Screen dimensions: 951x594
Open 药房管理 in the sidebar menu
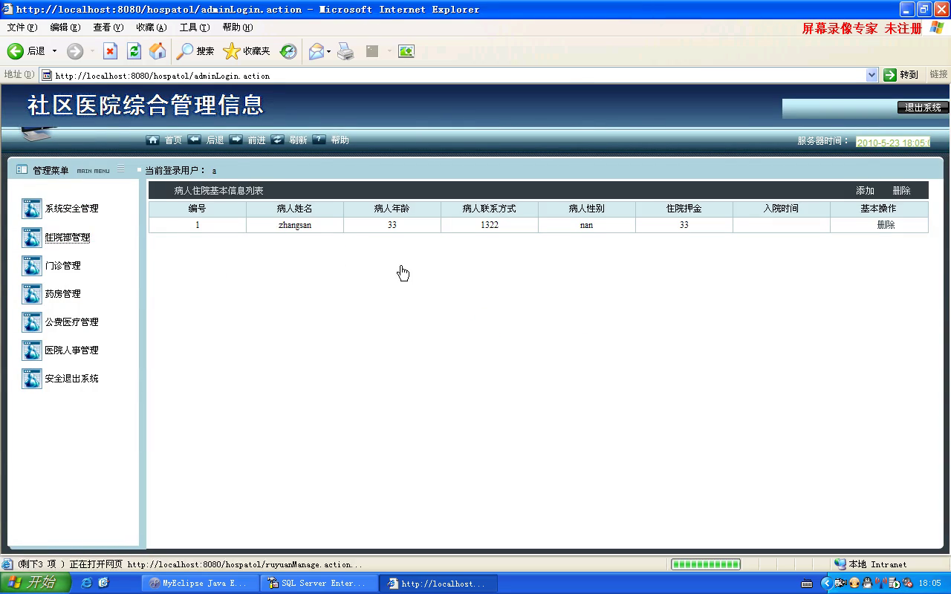(62, 294)
